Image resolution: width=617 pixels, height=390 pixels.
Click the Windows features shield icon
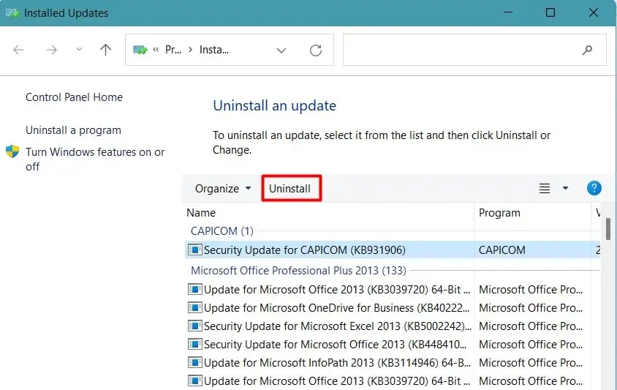tap(12, 151)
